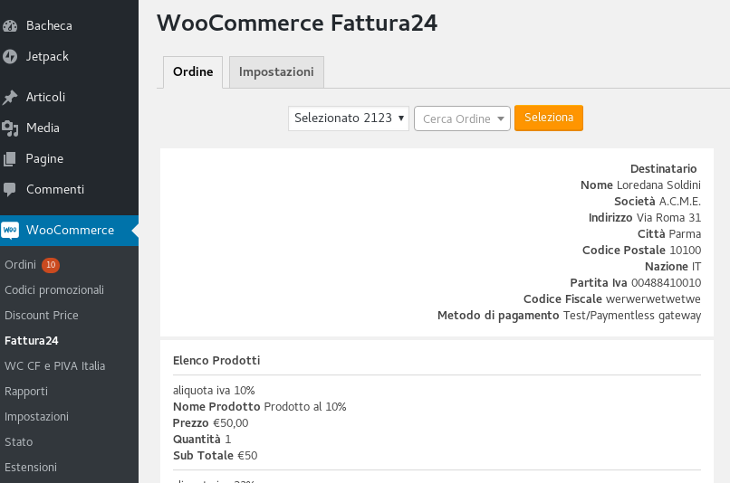Open sidebar Impostazioni submenu link

37,417
